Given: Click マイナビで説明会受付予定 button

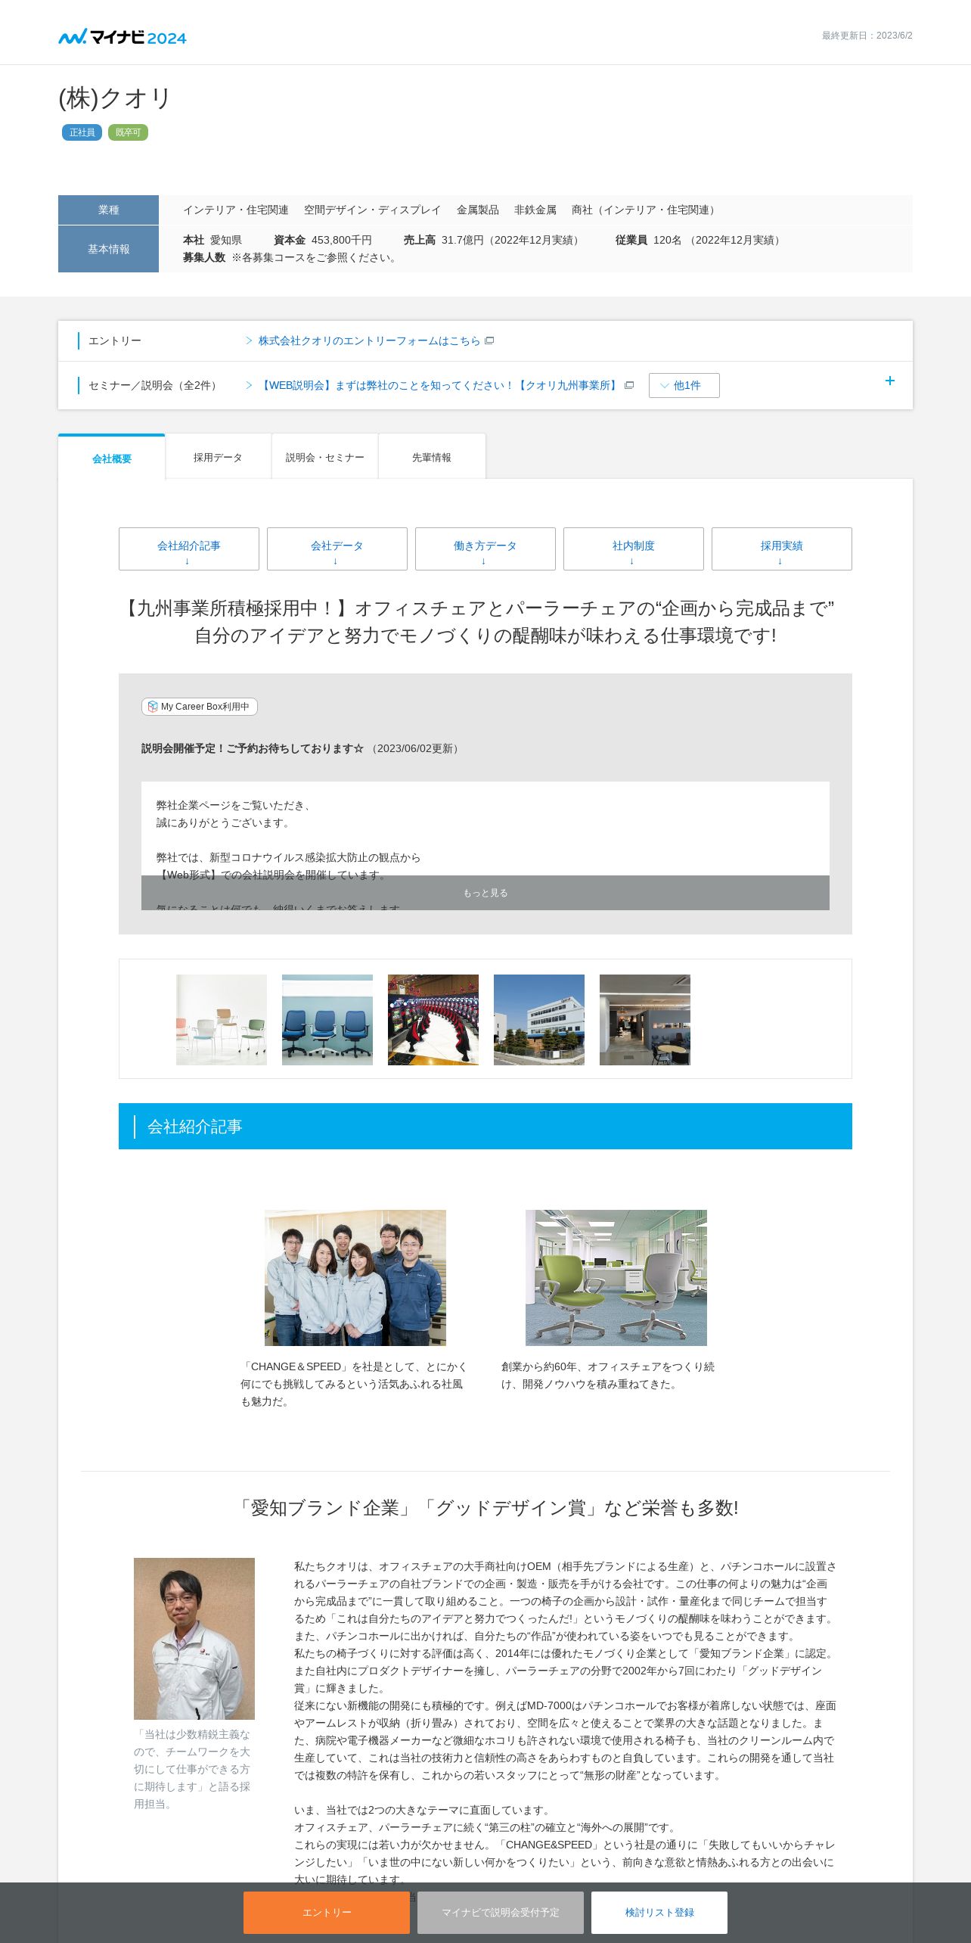Looking at the screenshot, I should [501, 1912].
